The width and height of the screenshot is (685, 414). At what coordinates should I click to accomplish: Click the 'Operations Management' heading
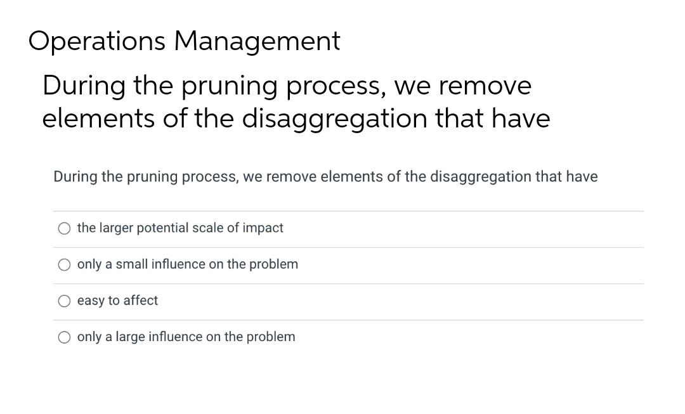(x=185, y=41)
